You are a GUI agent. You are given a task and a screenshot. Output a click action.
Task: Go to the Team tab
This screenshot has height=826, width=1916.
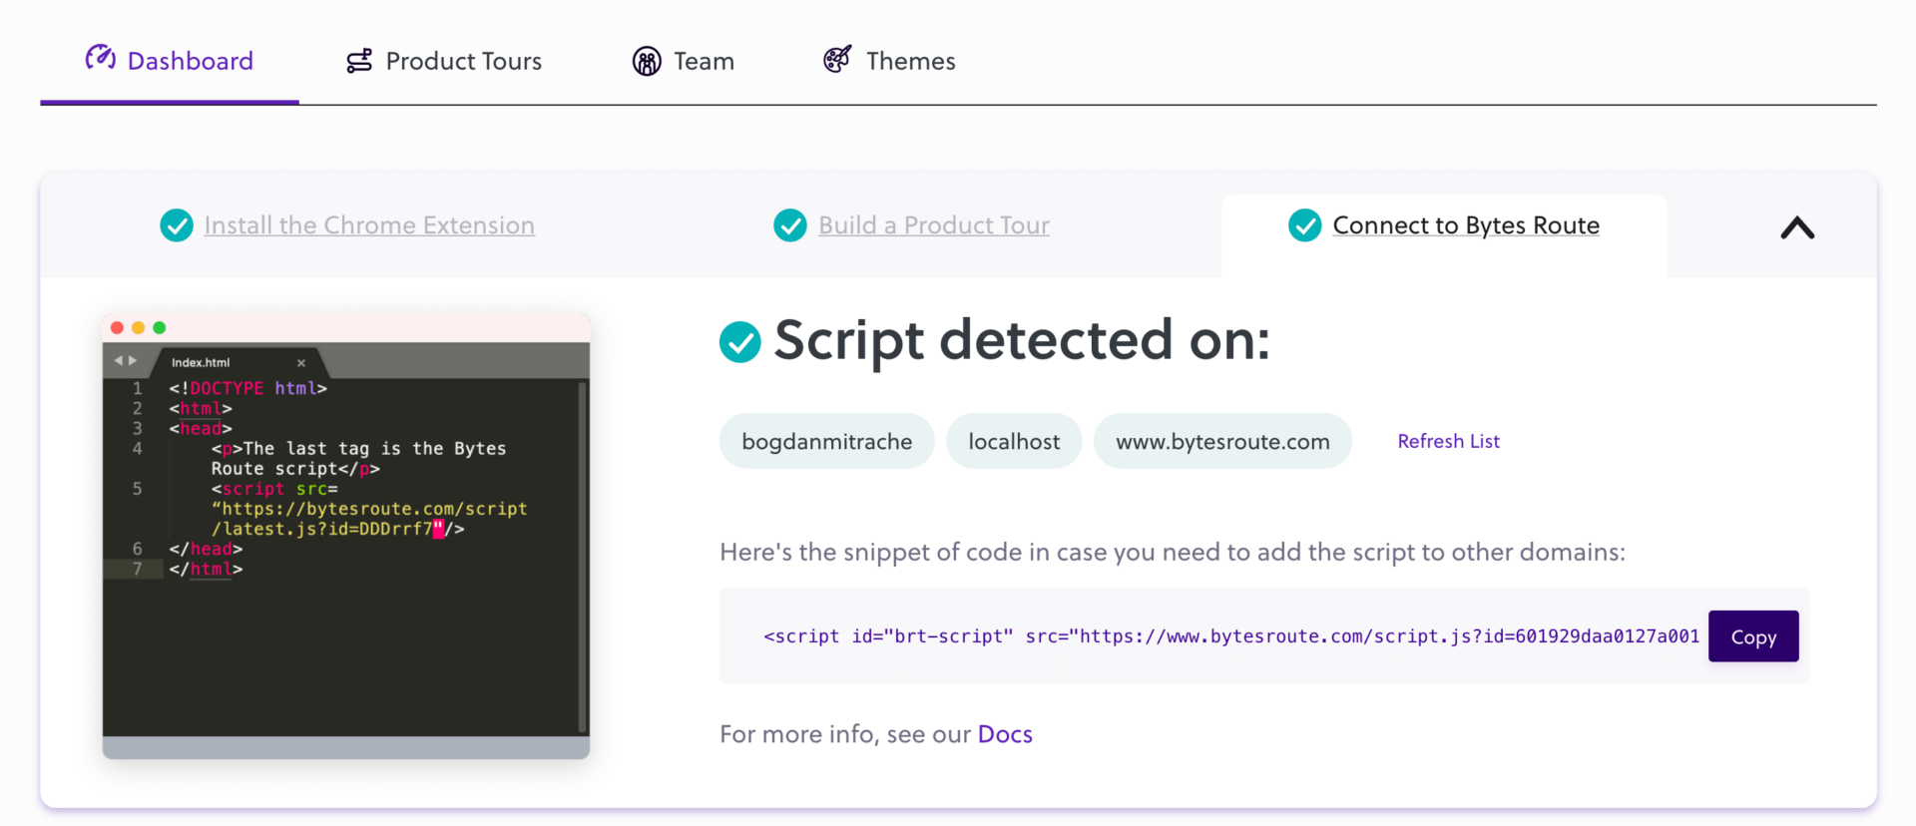tap(684, 61)
